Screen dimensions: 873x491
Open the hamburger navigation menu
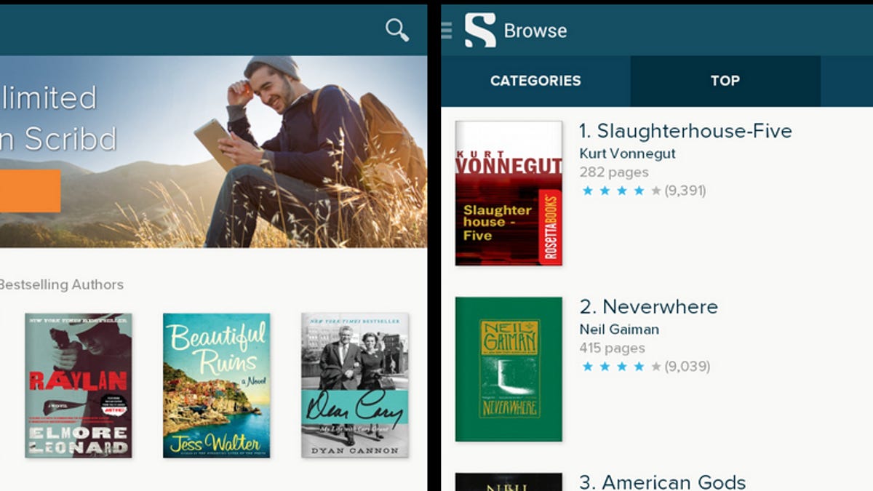tap(447, 30)
